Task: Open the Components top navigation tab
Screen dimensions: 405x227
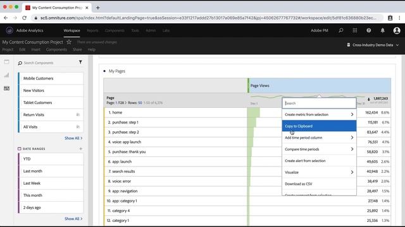Action: (115, 30)
